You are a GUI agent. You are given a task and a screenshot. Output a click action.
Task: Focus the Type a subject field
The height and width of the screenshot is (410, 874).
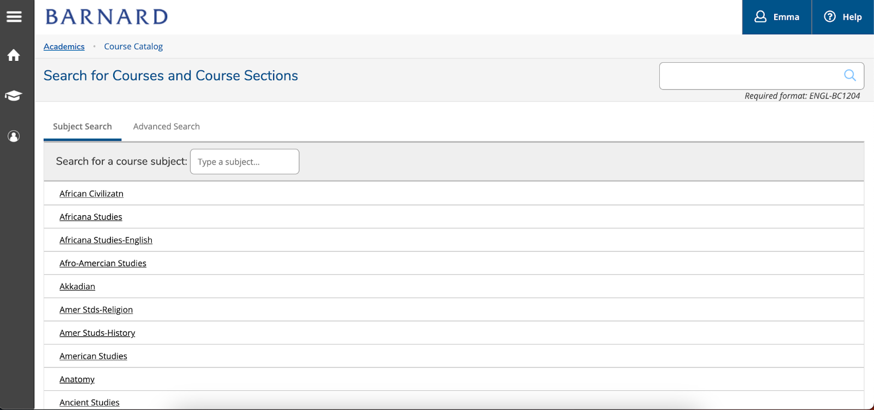point(245,161)
